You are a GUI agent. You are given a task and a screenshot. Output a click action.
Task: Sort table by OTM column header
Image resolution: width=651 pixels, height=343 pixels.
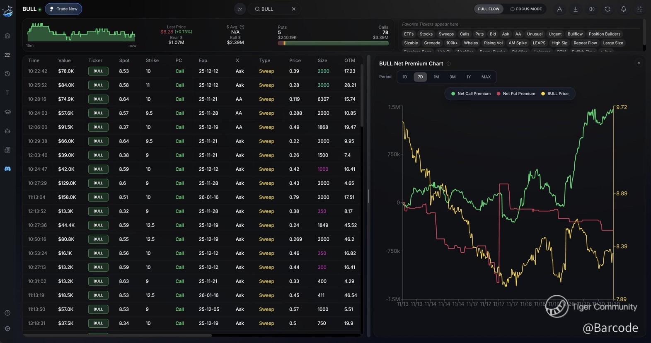[350, 60]
